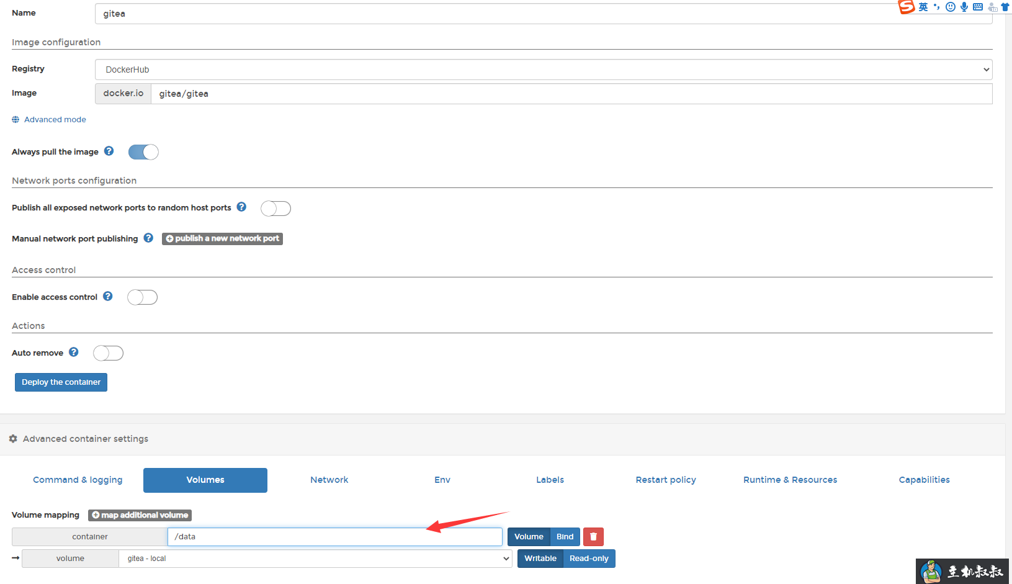
Task: Open the IME emoji smiley icon
Action: [951, 7]
